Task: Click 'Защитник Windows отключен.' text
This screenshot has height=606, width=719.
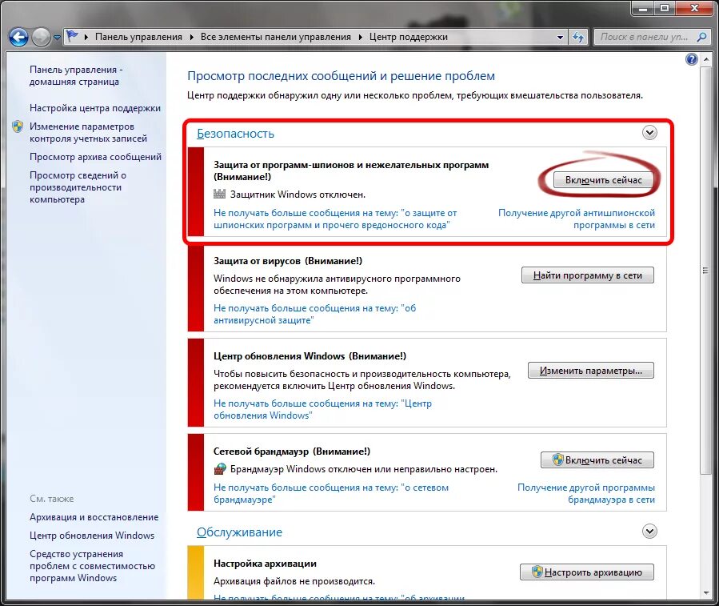Action: [298, 195]
